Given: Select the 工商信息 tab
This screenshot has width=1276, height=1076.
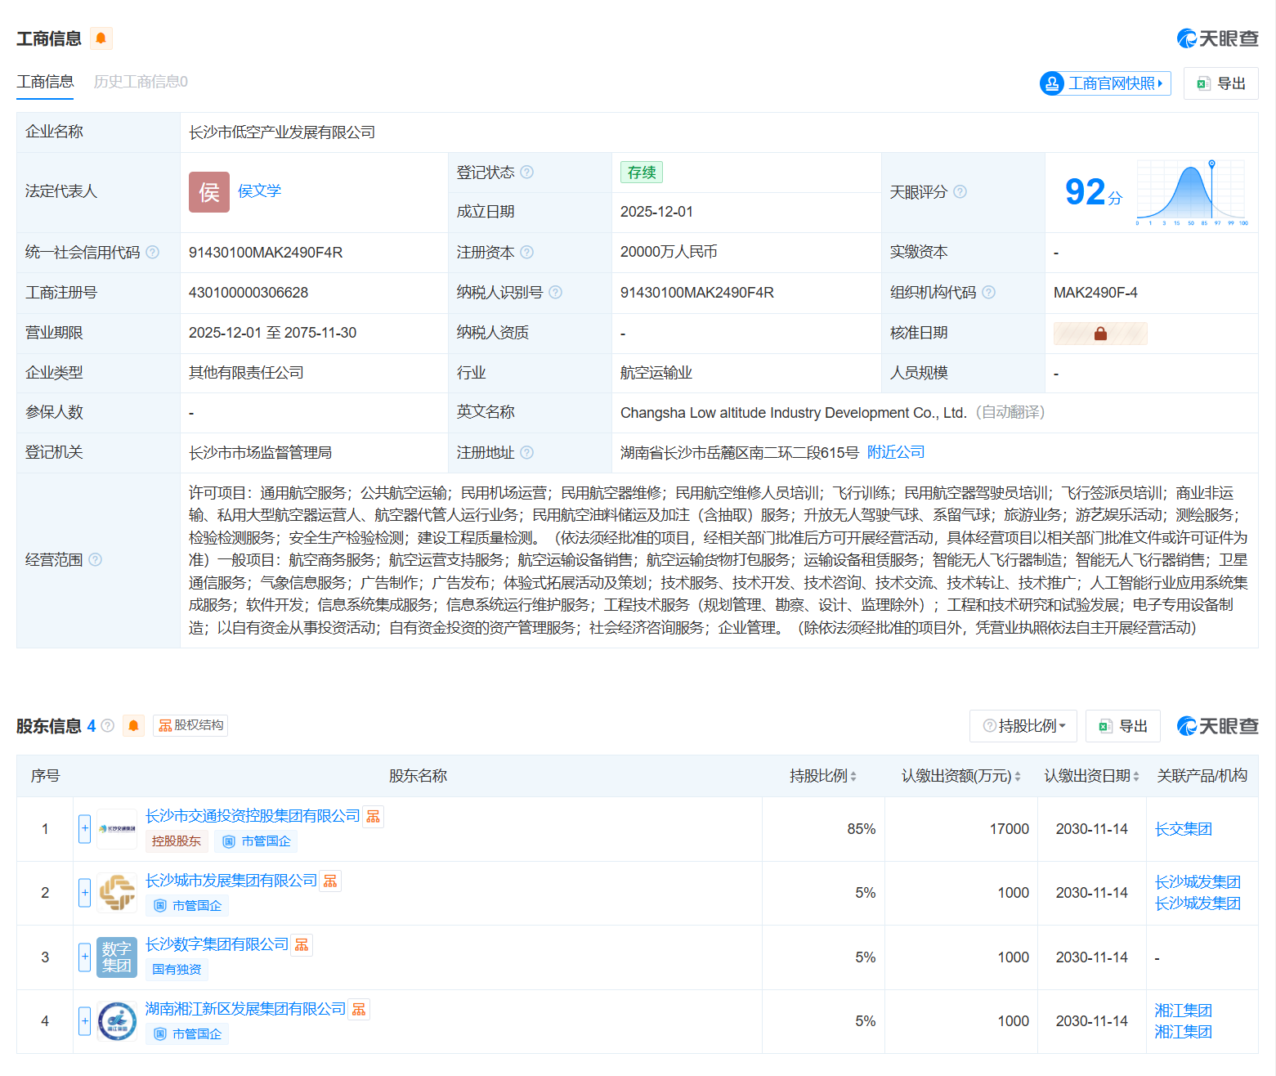Looking at the screenshot, I should 45,82.
